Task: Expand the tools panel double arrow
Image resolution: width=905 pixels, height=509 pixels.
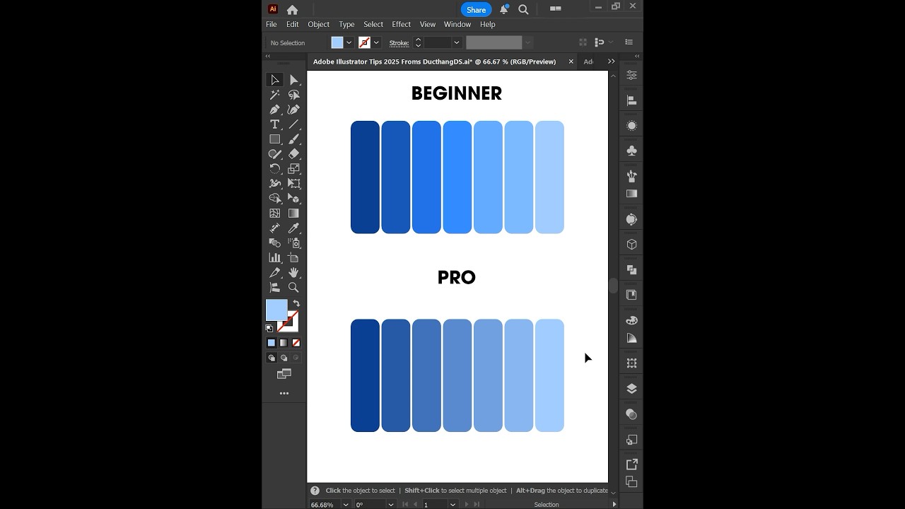Action: [268, 56]
